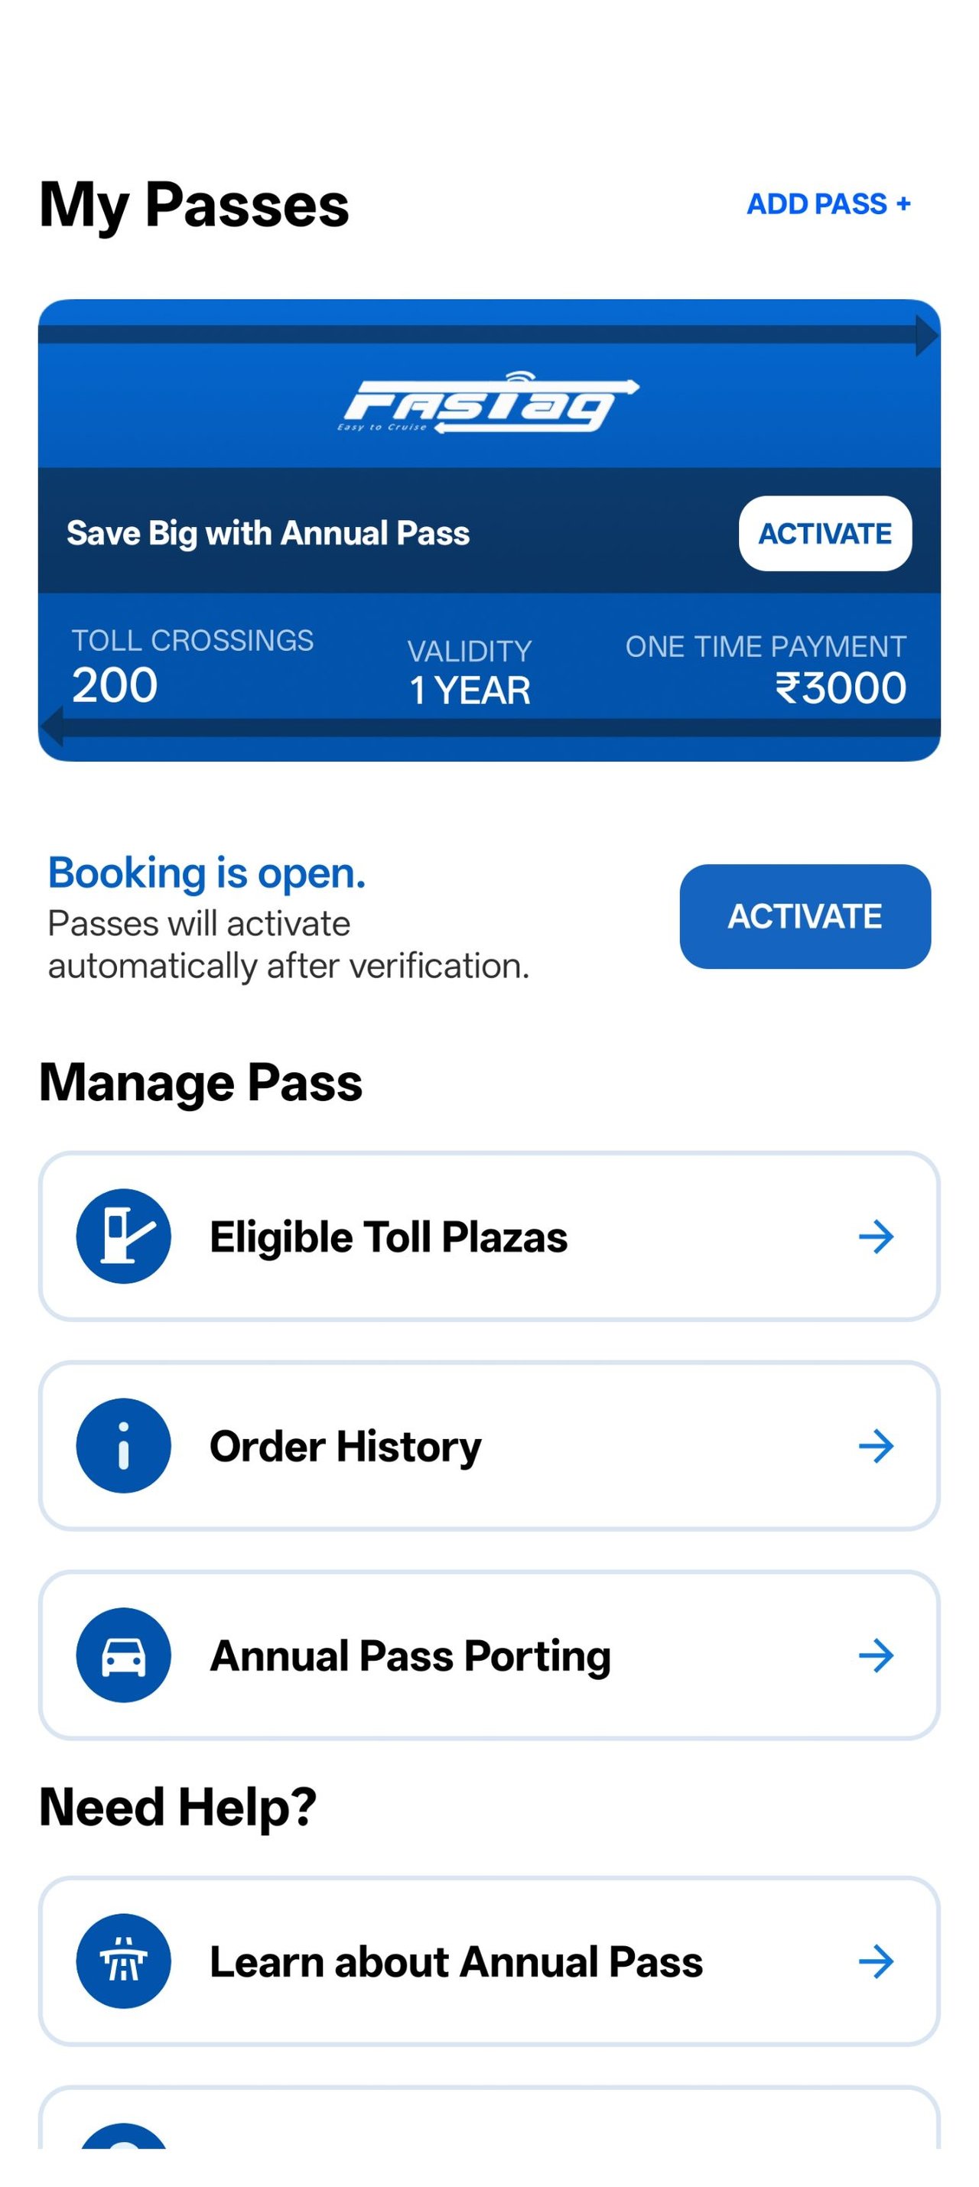Click the arrow beside Annual Pass Porting
Image resolution: width=979 pixels, height=2187 pixels.
point(876,1656)
